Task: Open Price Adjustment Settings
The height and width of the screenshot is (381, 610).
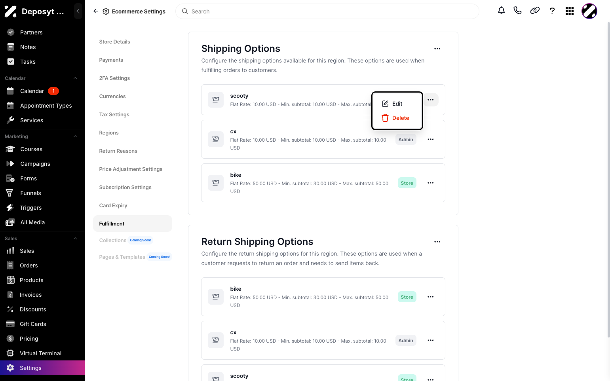Action: tap(131, 169)
